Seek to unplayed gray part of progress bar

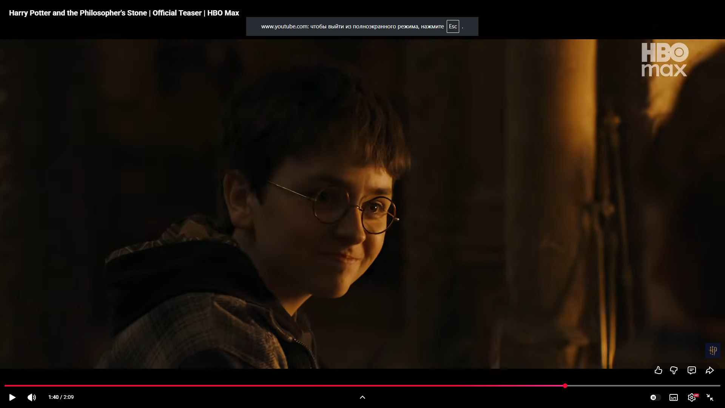click(642, 386)
